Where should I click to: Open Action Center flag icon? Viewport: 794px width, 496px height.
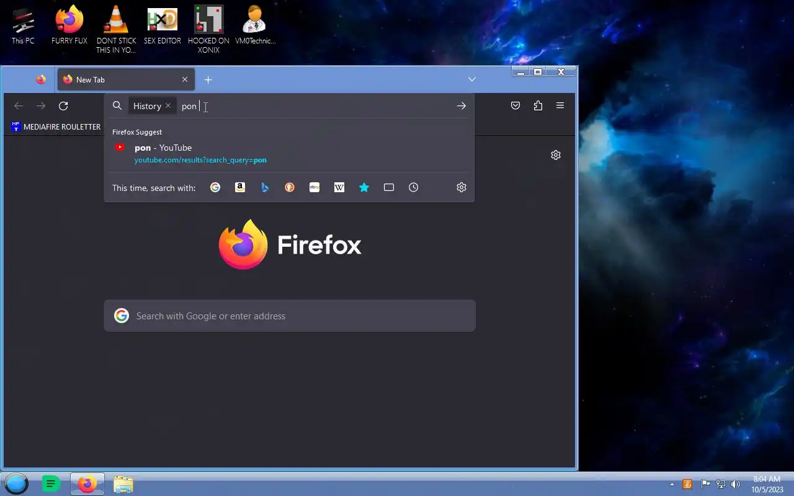(x=705, y=484)
